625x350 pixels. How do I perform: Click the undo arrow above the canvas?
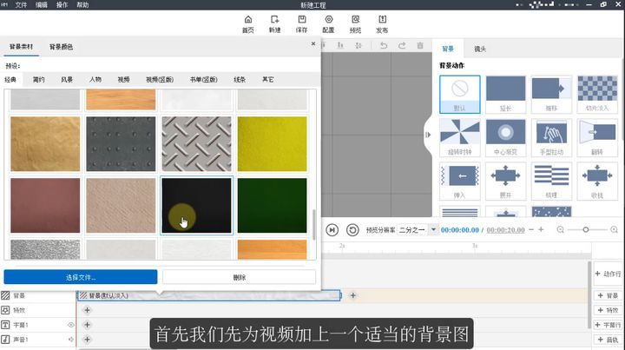click(383, 46)
